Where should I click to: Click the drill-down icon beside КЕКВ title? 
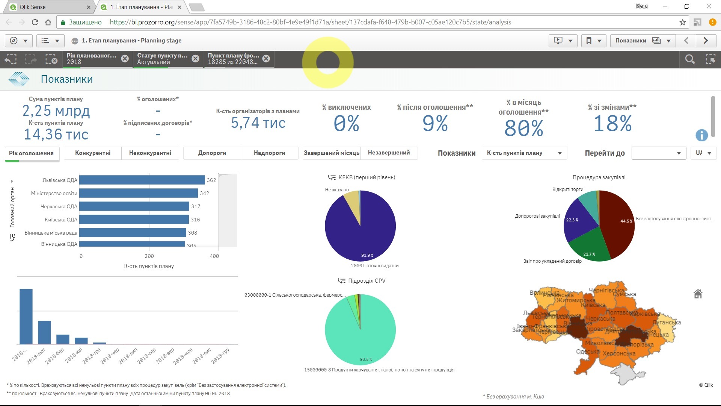[x=332, y=177]
